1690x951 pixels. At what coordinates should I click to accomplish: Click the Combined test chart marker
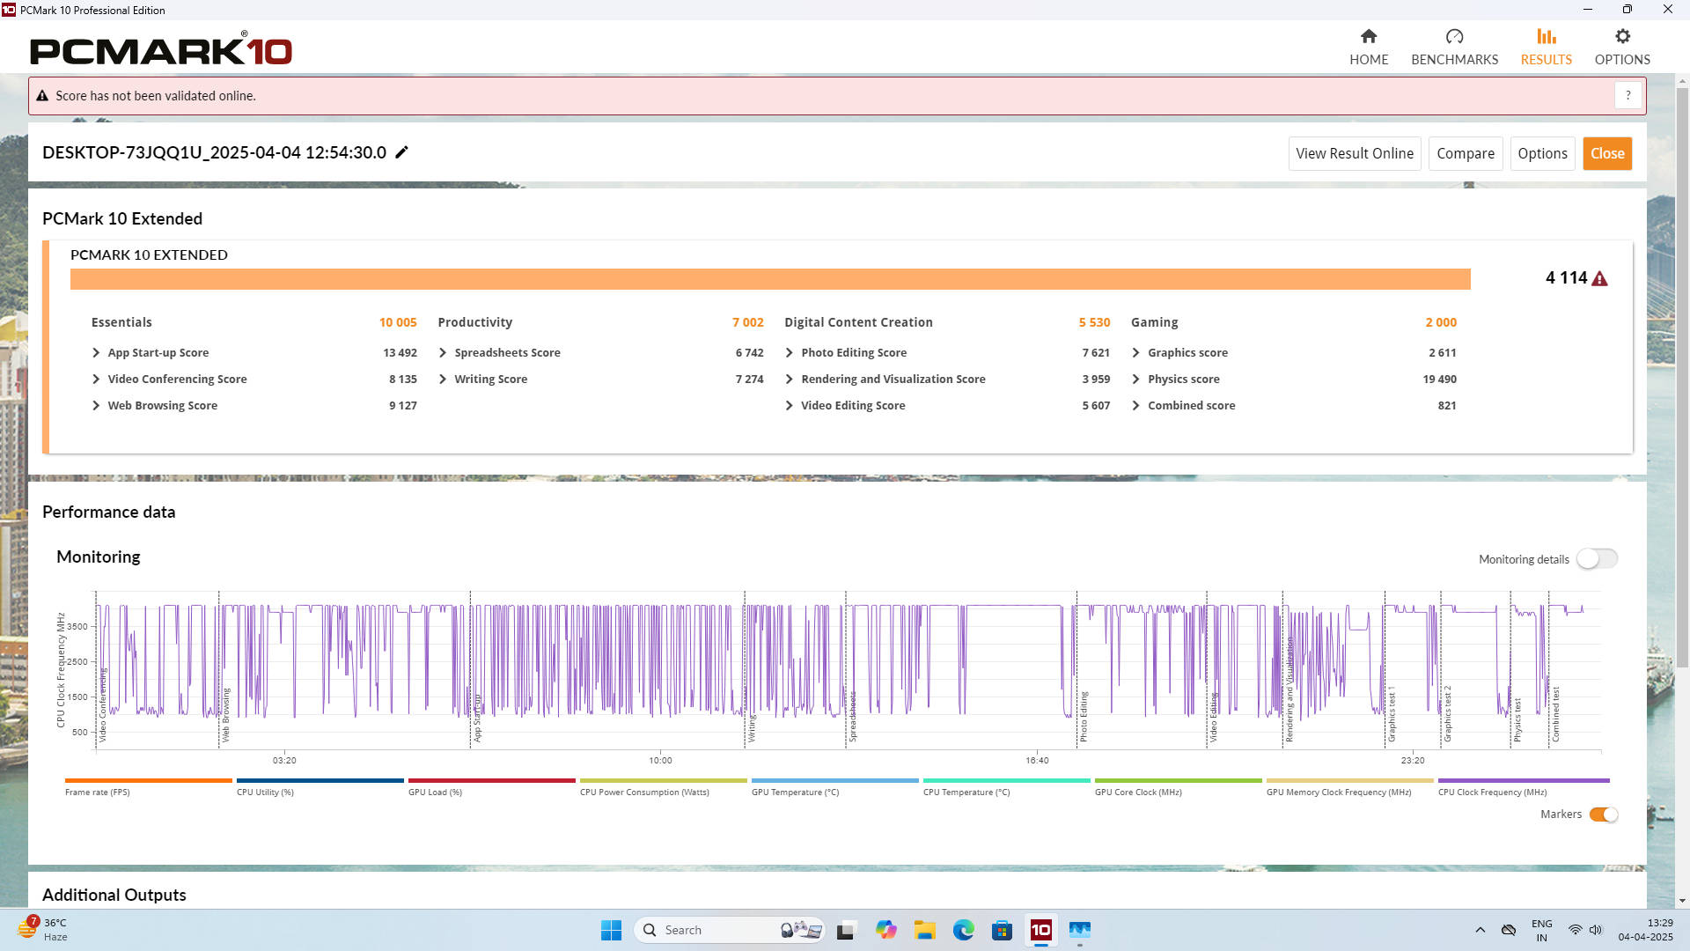pos(1555,714)
